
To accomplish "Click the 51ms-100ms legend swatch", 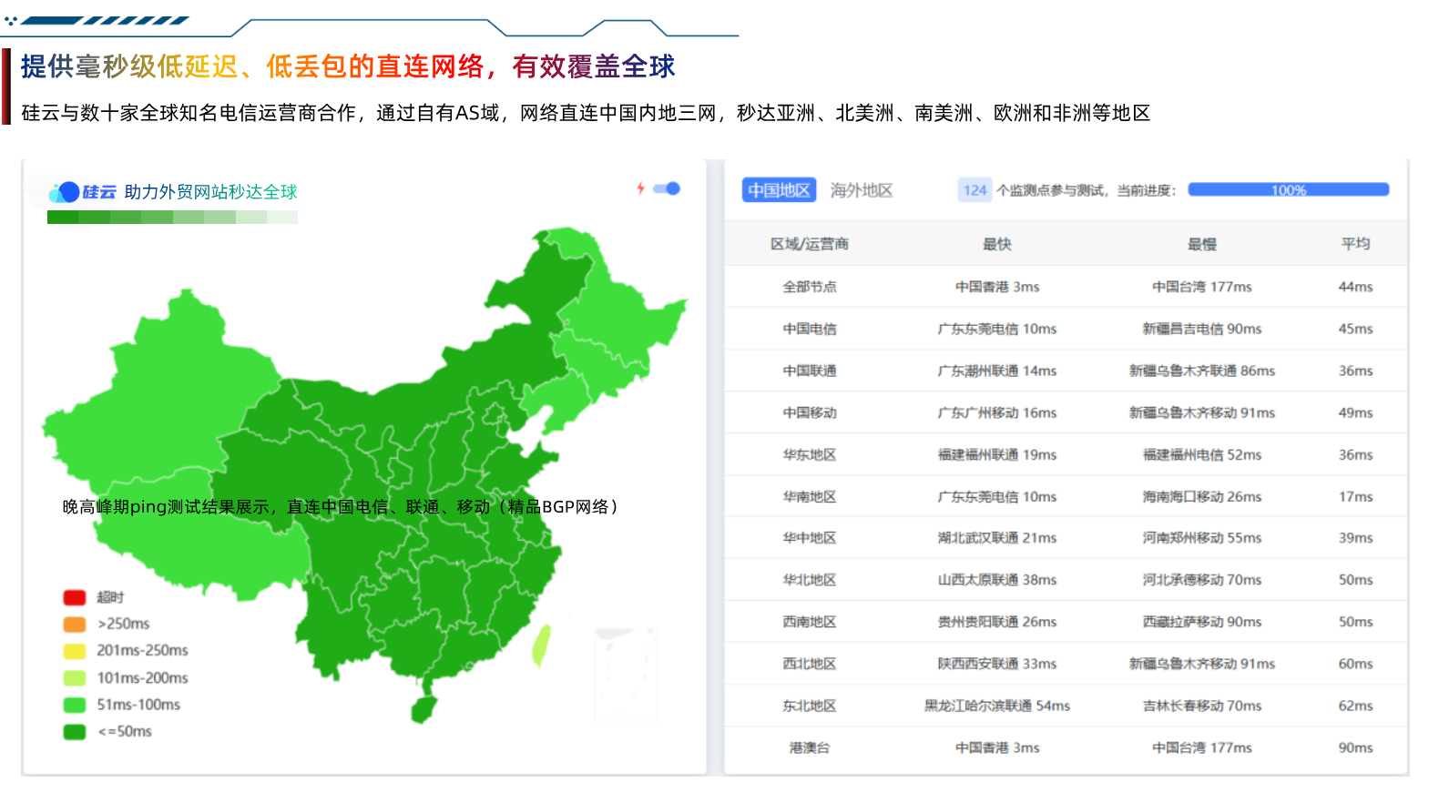I will pyautogui.click(x=75, y=705).
